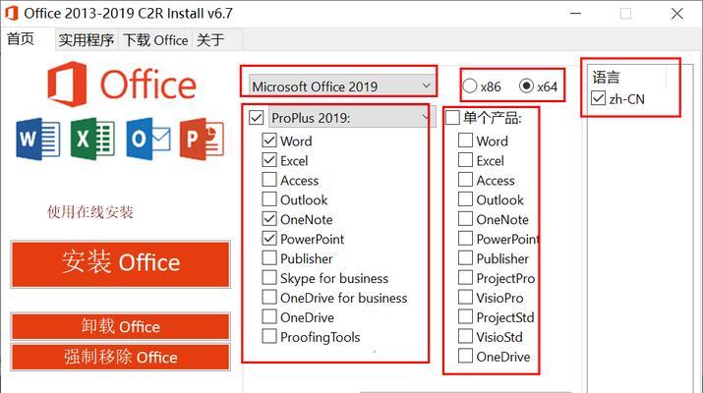Select the x86 architecture radio button
The image size is (703, 393).
coord(470,85)
